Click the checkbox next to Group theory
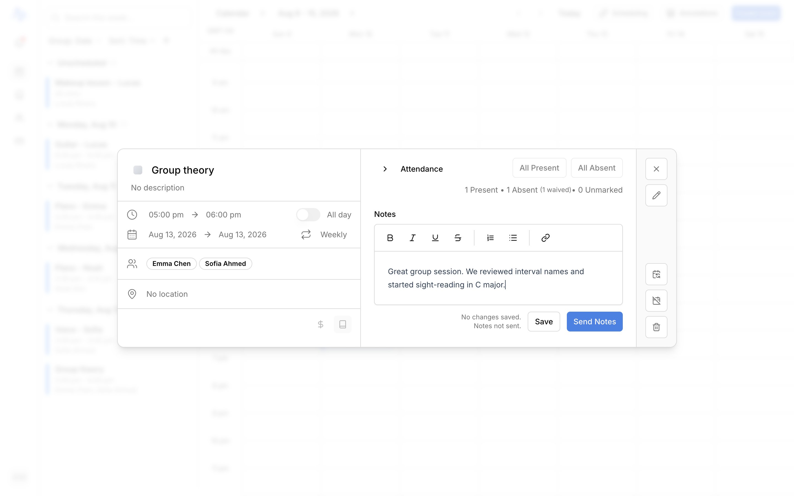This screenshot has height=496, width=794. [x=138, y=170]
